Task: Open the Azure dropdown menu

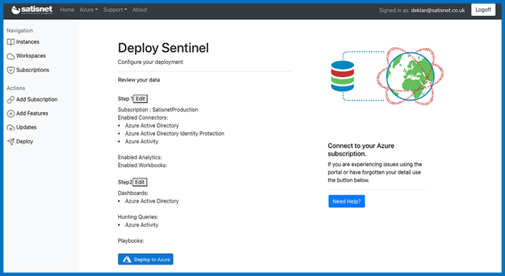Action: [88, 10]
